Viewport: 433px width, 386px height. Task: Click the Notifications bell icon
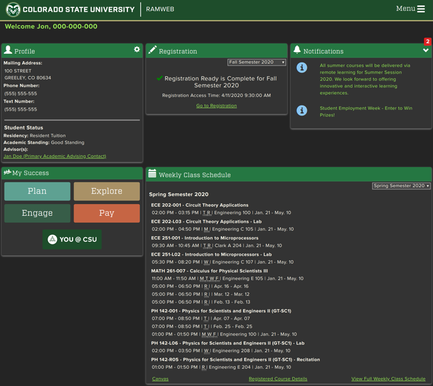point(297,49)
